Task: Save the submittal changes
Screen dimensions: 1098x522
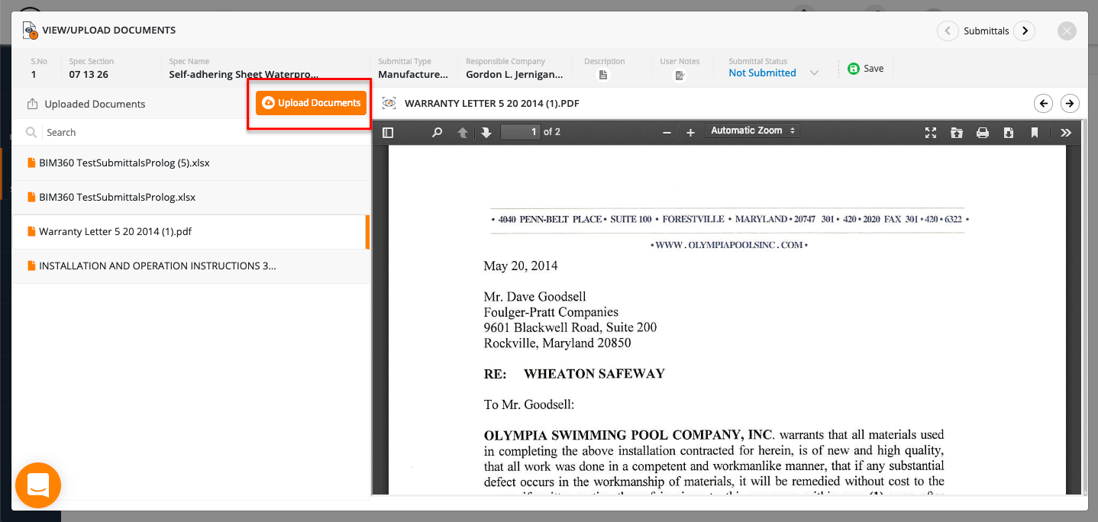Action: (x=866, y=69)
